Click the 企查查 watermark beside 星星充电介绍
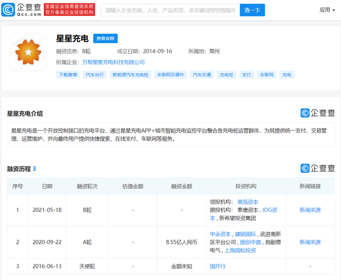Viewport: 341px width, 280px height. point(318,113)
